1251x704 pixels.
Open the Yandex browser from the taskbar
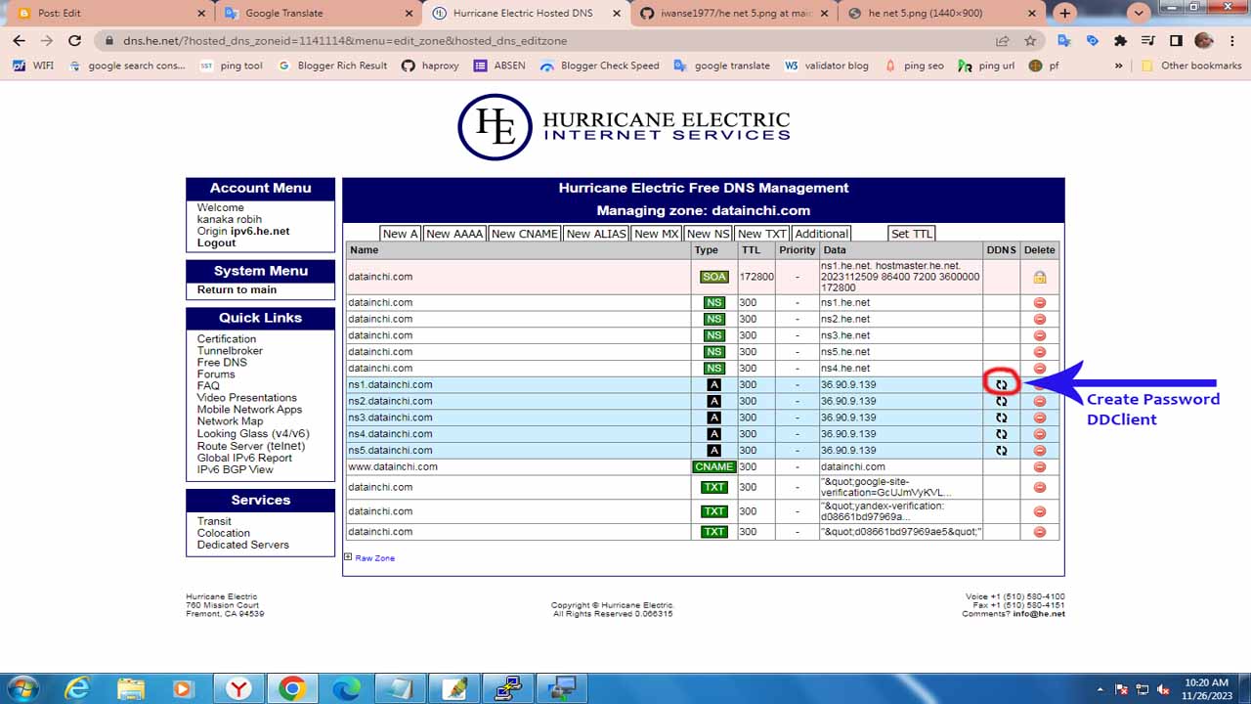pyautogui.click(x=238, y=688)
